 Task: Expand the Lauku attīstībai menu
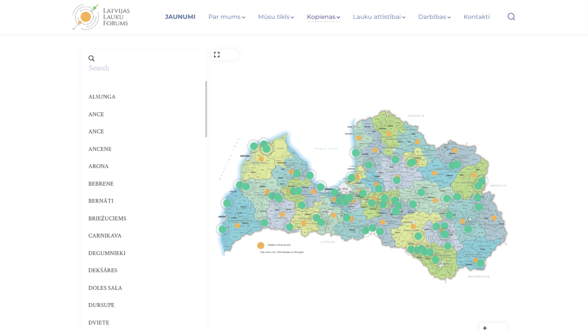pyautogui.click(x=379, y=17)
